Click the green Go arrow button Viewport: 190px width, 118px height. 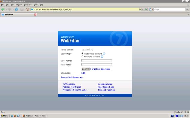(x=146, y=9)
